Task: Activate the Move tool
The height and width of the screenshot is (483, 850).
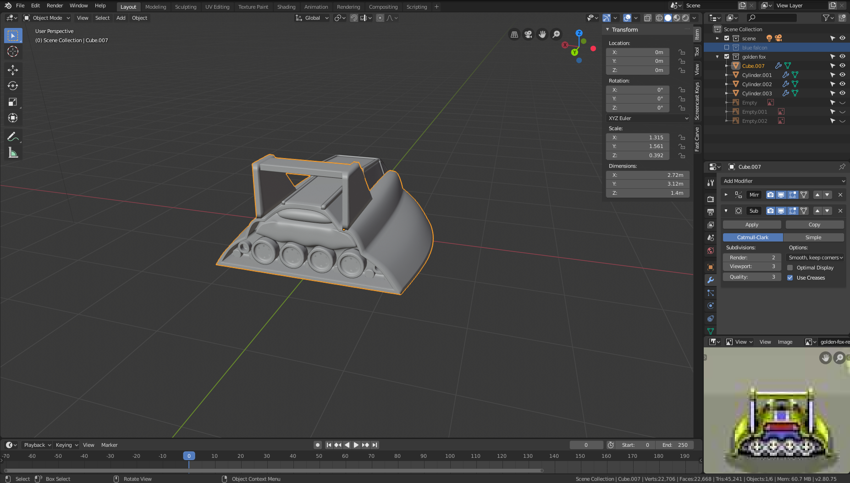Action: click(13, 70)
